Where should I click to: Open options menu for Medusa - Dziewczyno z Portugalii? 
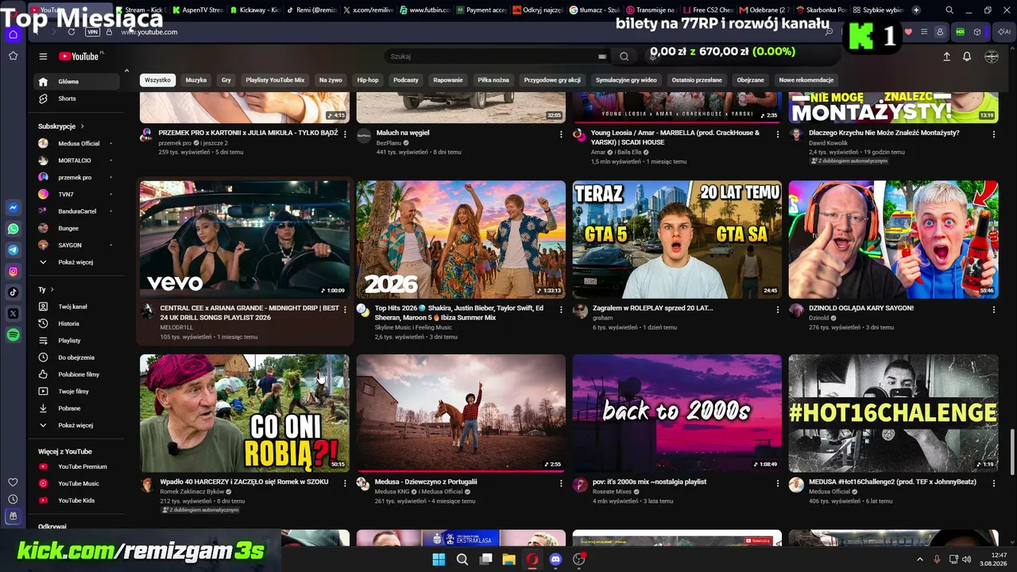tap(561, 483)
